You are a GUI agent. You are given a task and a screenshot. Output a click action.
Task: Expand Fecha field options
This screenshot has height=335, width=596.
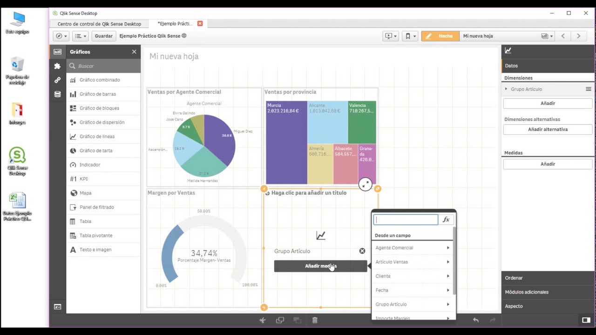[448, 290]
